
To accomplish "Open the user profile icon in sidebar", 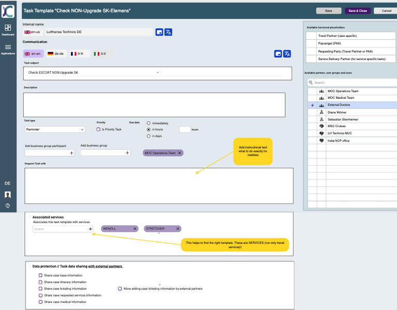I will pyautogui.click(x=8, y=195).
